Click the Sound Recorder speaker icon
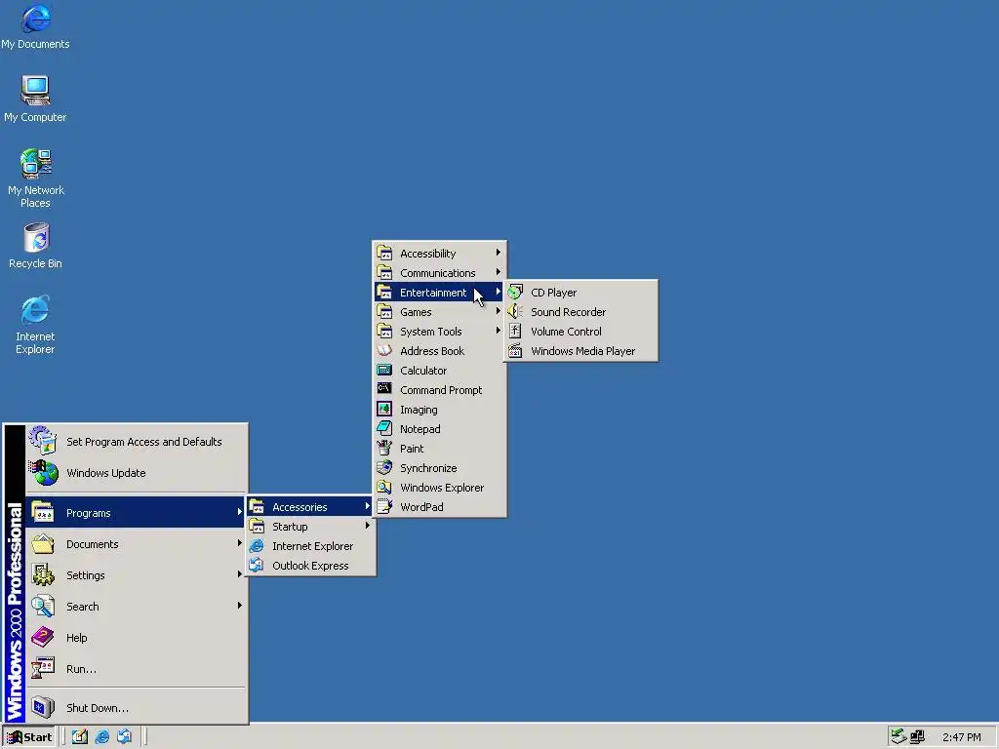 515,311
